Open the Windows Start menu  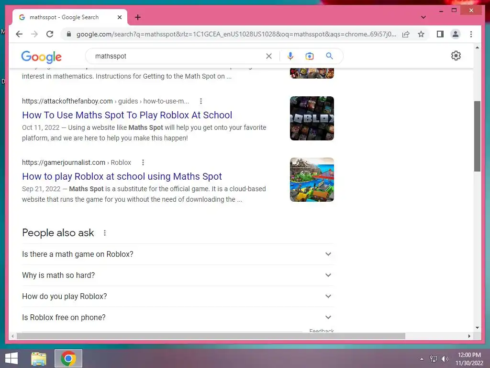click(x=11, y=358)
